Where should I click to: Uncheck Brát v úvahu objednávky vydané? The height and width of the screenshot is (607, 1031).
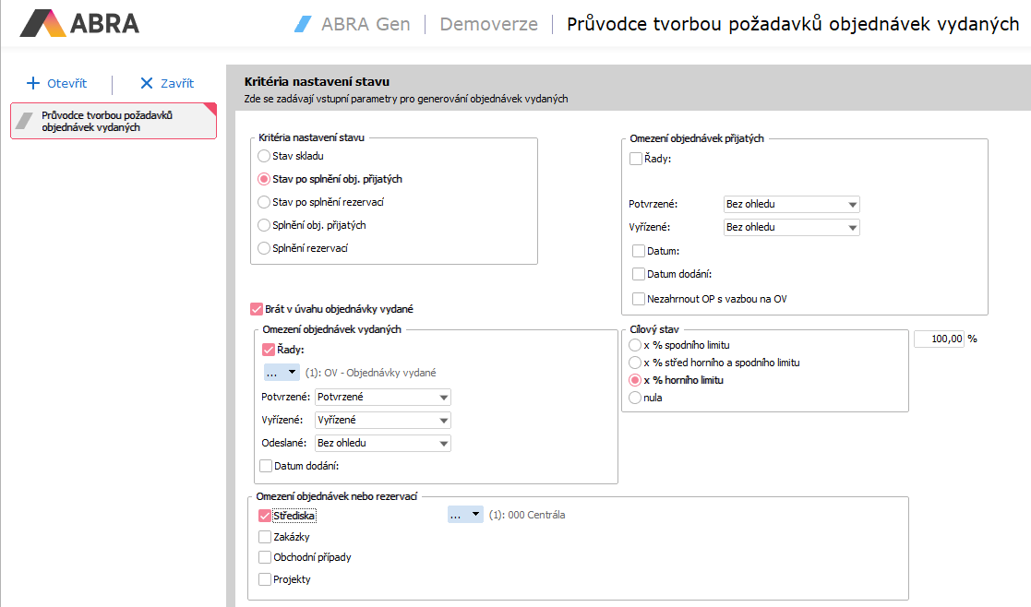[x=257, y=309]
